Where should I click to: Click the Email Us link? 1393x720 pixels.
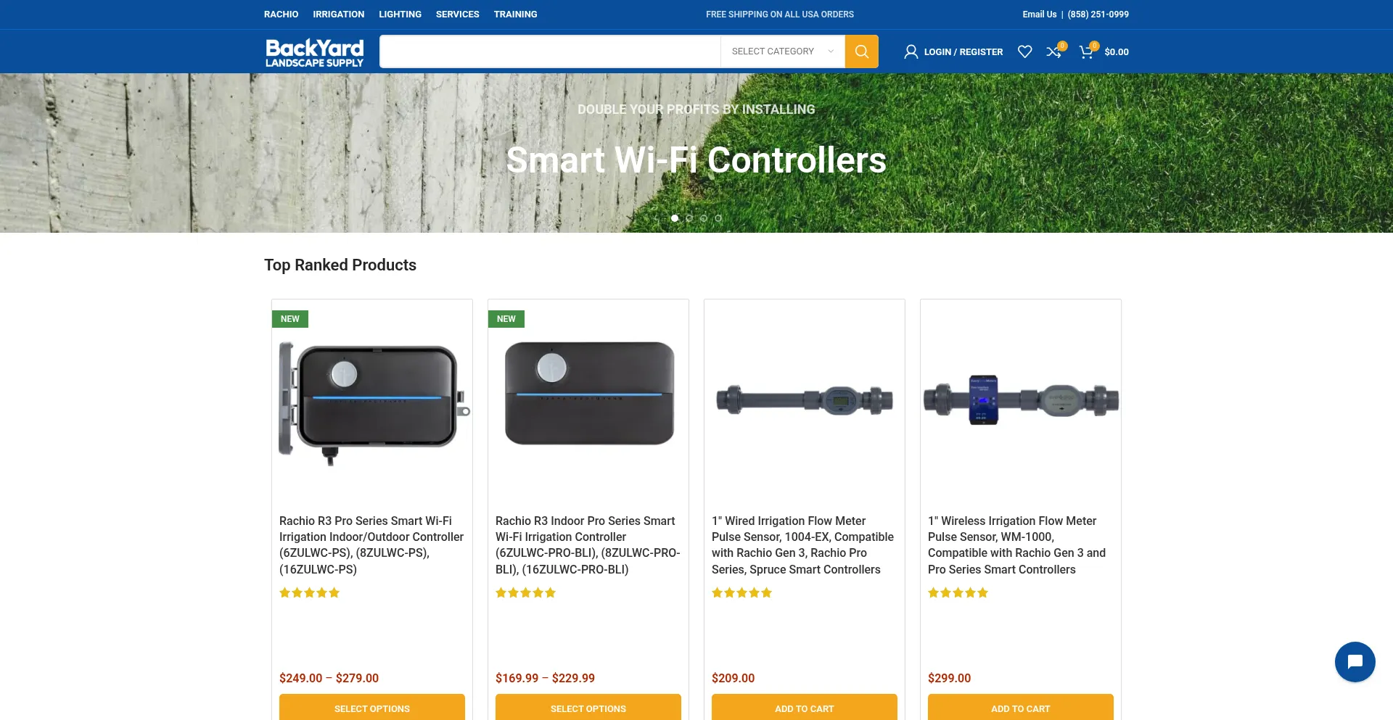[1039, 15]
